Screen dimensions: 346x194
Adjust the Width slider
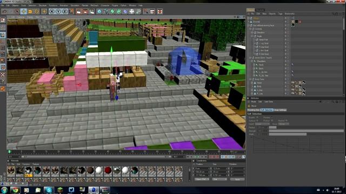click(x=306, y=134)
